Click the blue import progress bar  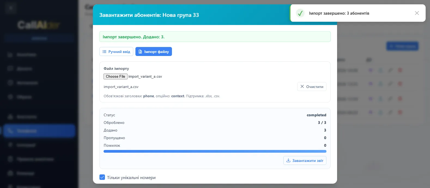coord(215,151)
